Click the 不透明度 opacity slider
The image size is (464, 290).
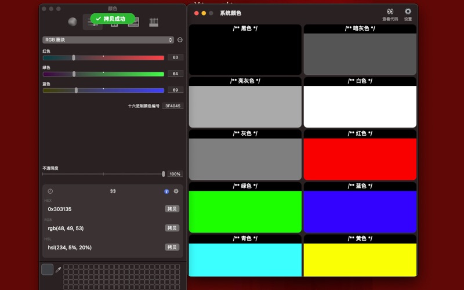pos(103,174)
